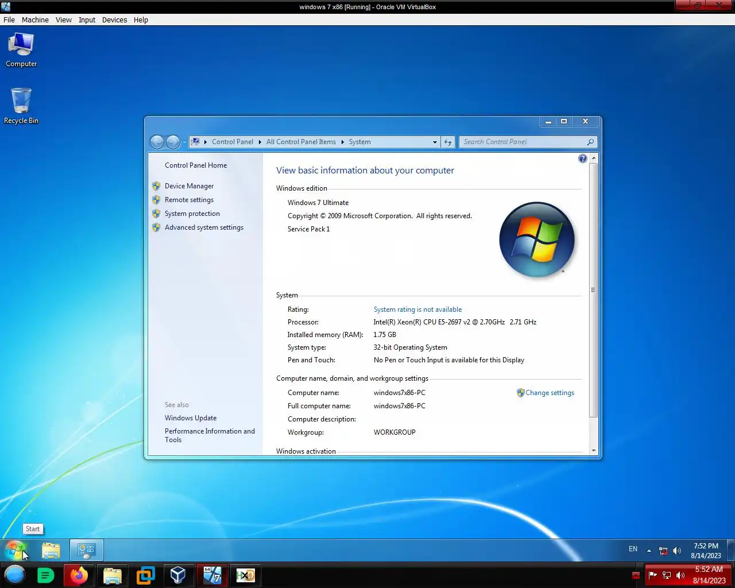Click guest clock showing 7:52 PM
735x588 pixels.
point(706,551)
